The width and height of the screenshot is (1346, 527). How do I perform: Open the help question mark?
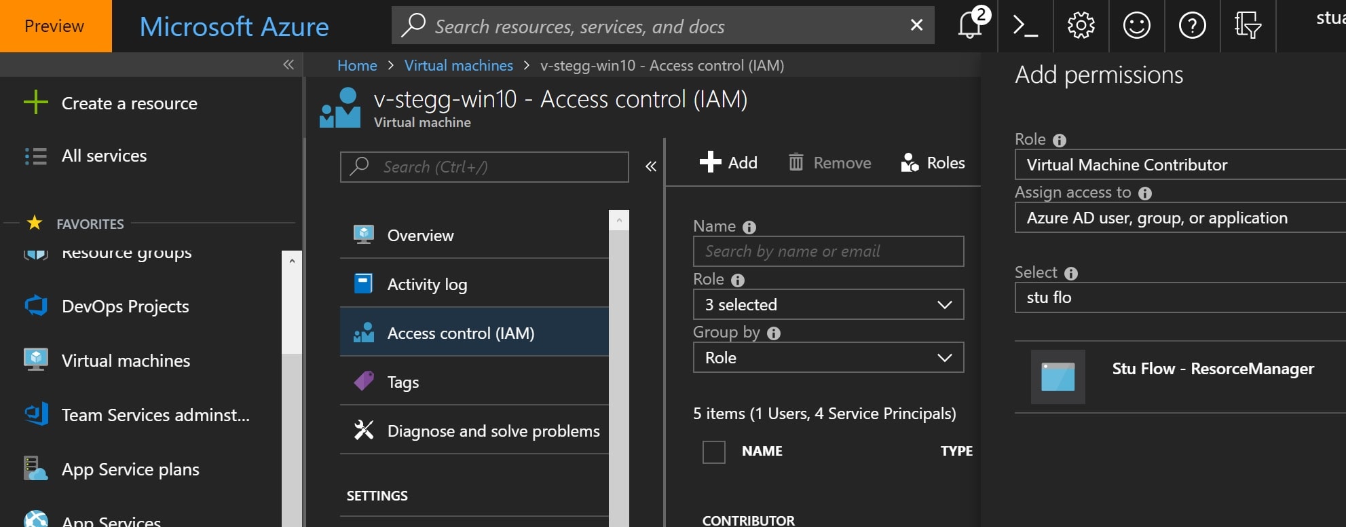coord(1192,26)
